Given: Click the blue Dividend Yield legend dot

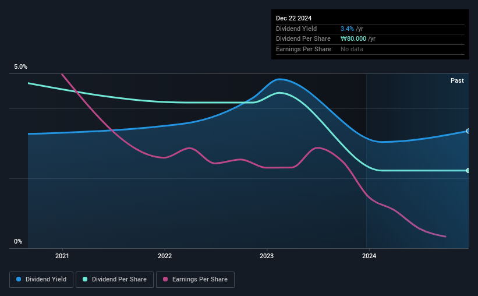Looking at the screenshot, I should 19,279.
